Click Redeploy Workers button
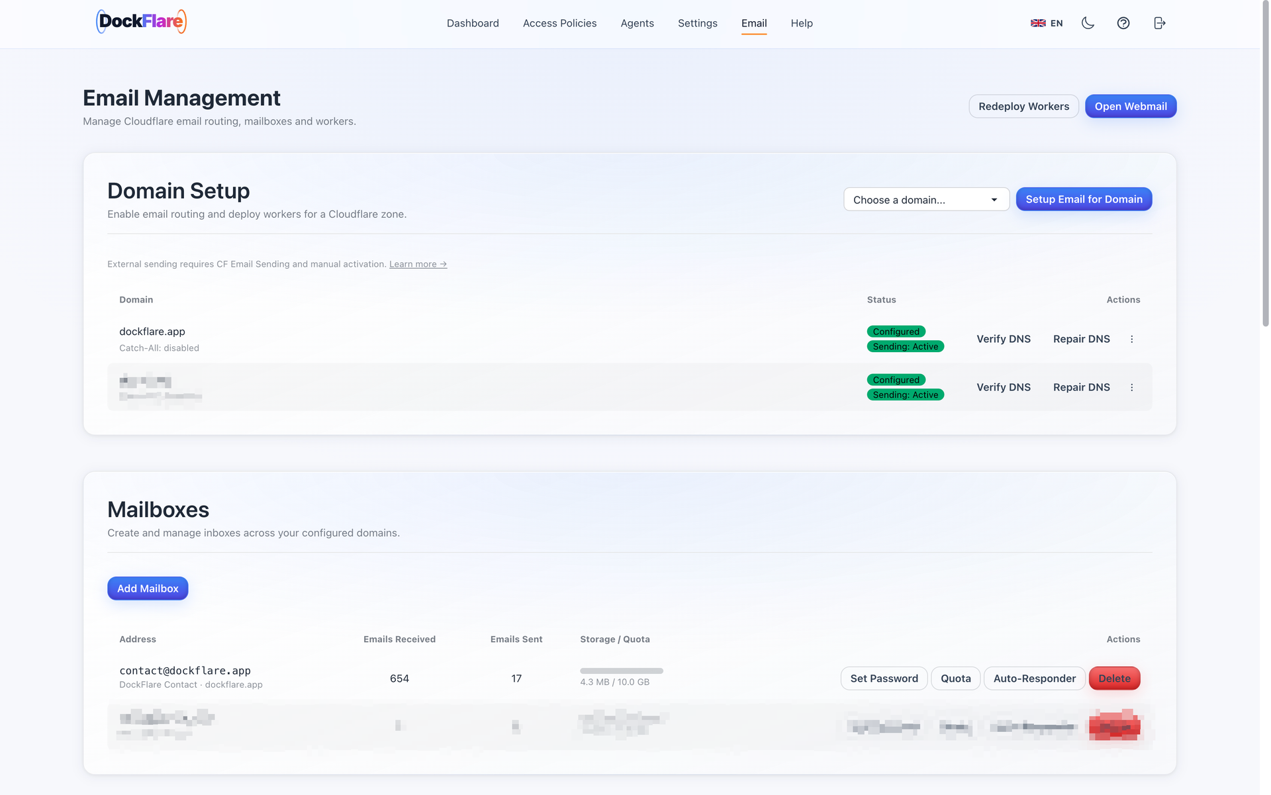Viewport: 1271px width, 795px height. coord(1023,107)
